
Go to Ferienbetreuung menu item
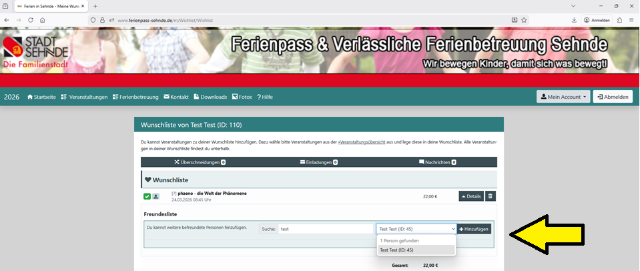(135, 97)
